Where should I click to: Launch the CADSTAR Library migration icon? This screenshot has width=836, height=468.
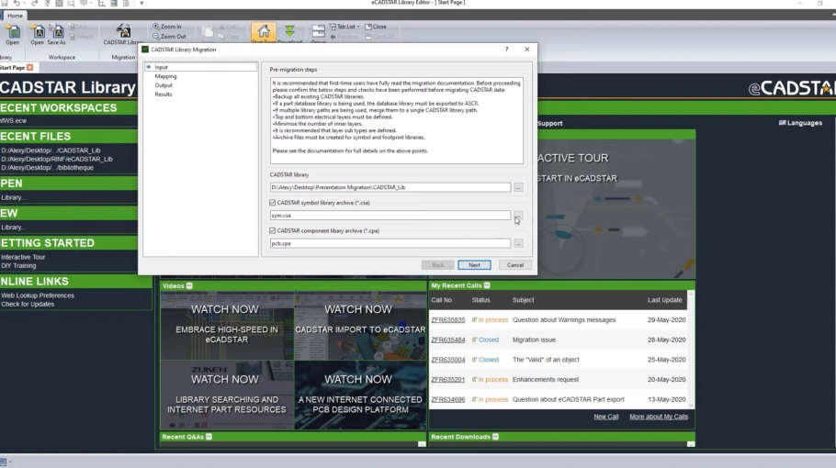[123, 35]
